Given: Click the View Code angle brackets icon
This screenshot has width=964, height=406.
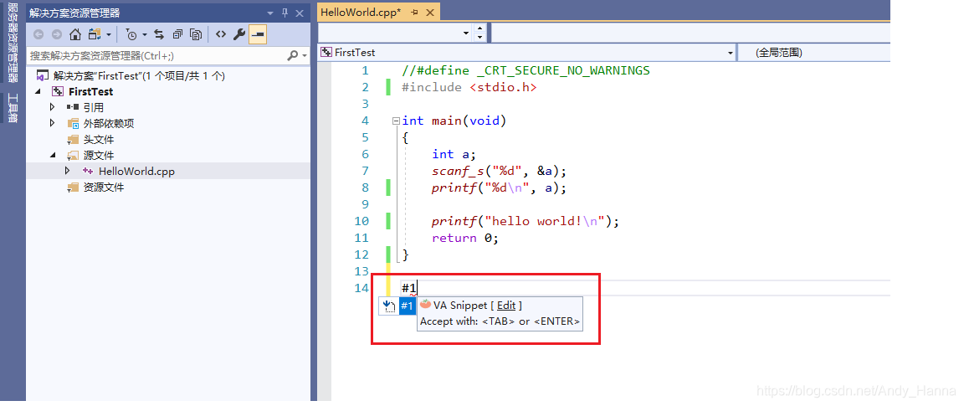Looking at the screenshot, I should [221, 34].
